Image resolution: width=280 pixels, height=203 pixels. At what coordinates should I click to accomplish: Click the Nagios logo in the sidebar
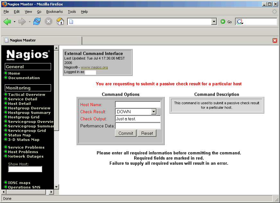point(28,54)
